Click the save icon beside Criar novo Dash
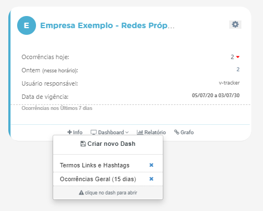 pos(83,144)
